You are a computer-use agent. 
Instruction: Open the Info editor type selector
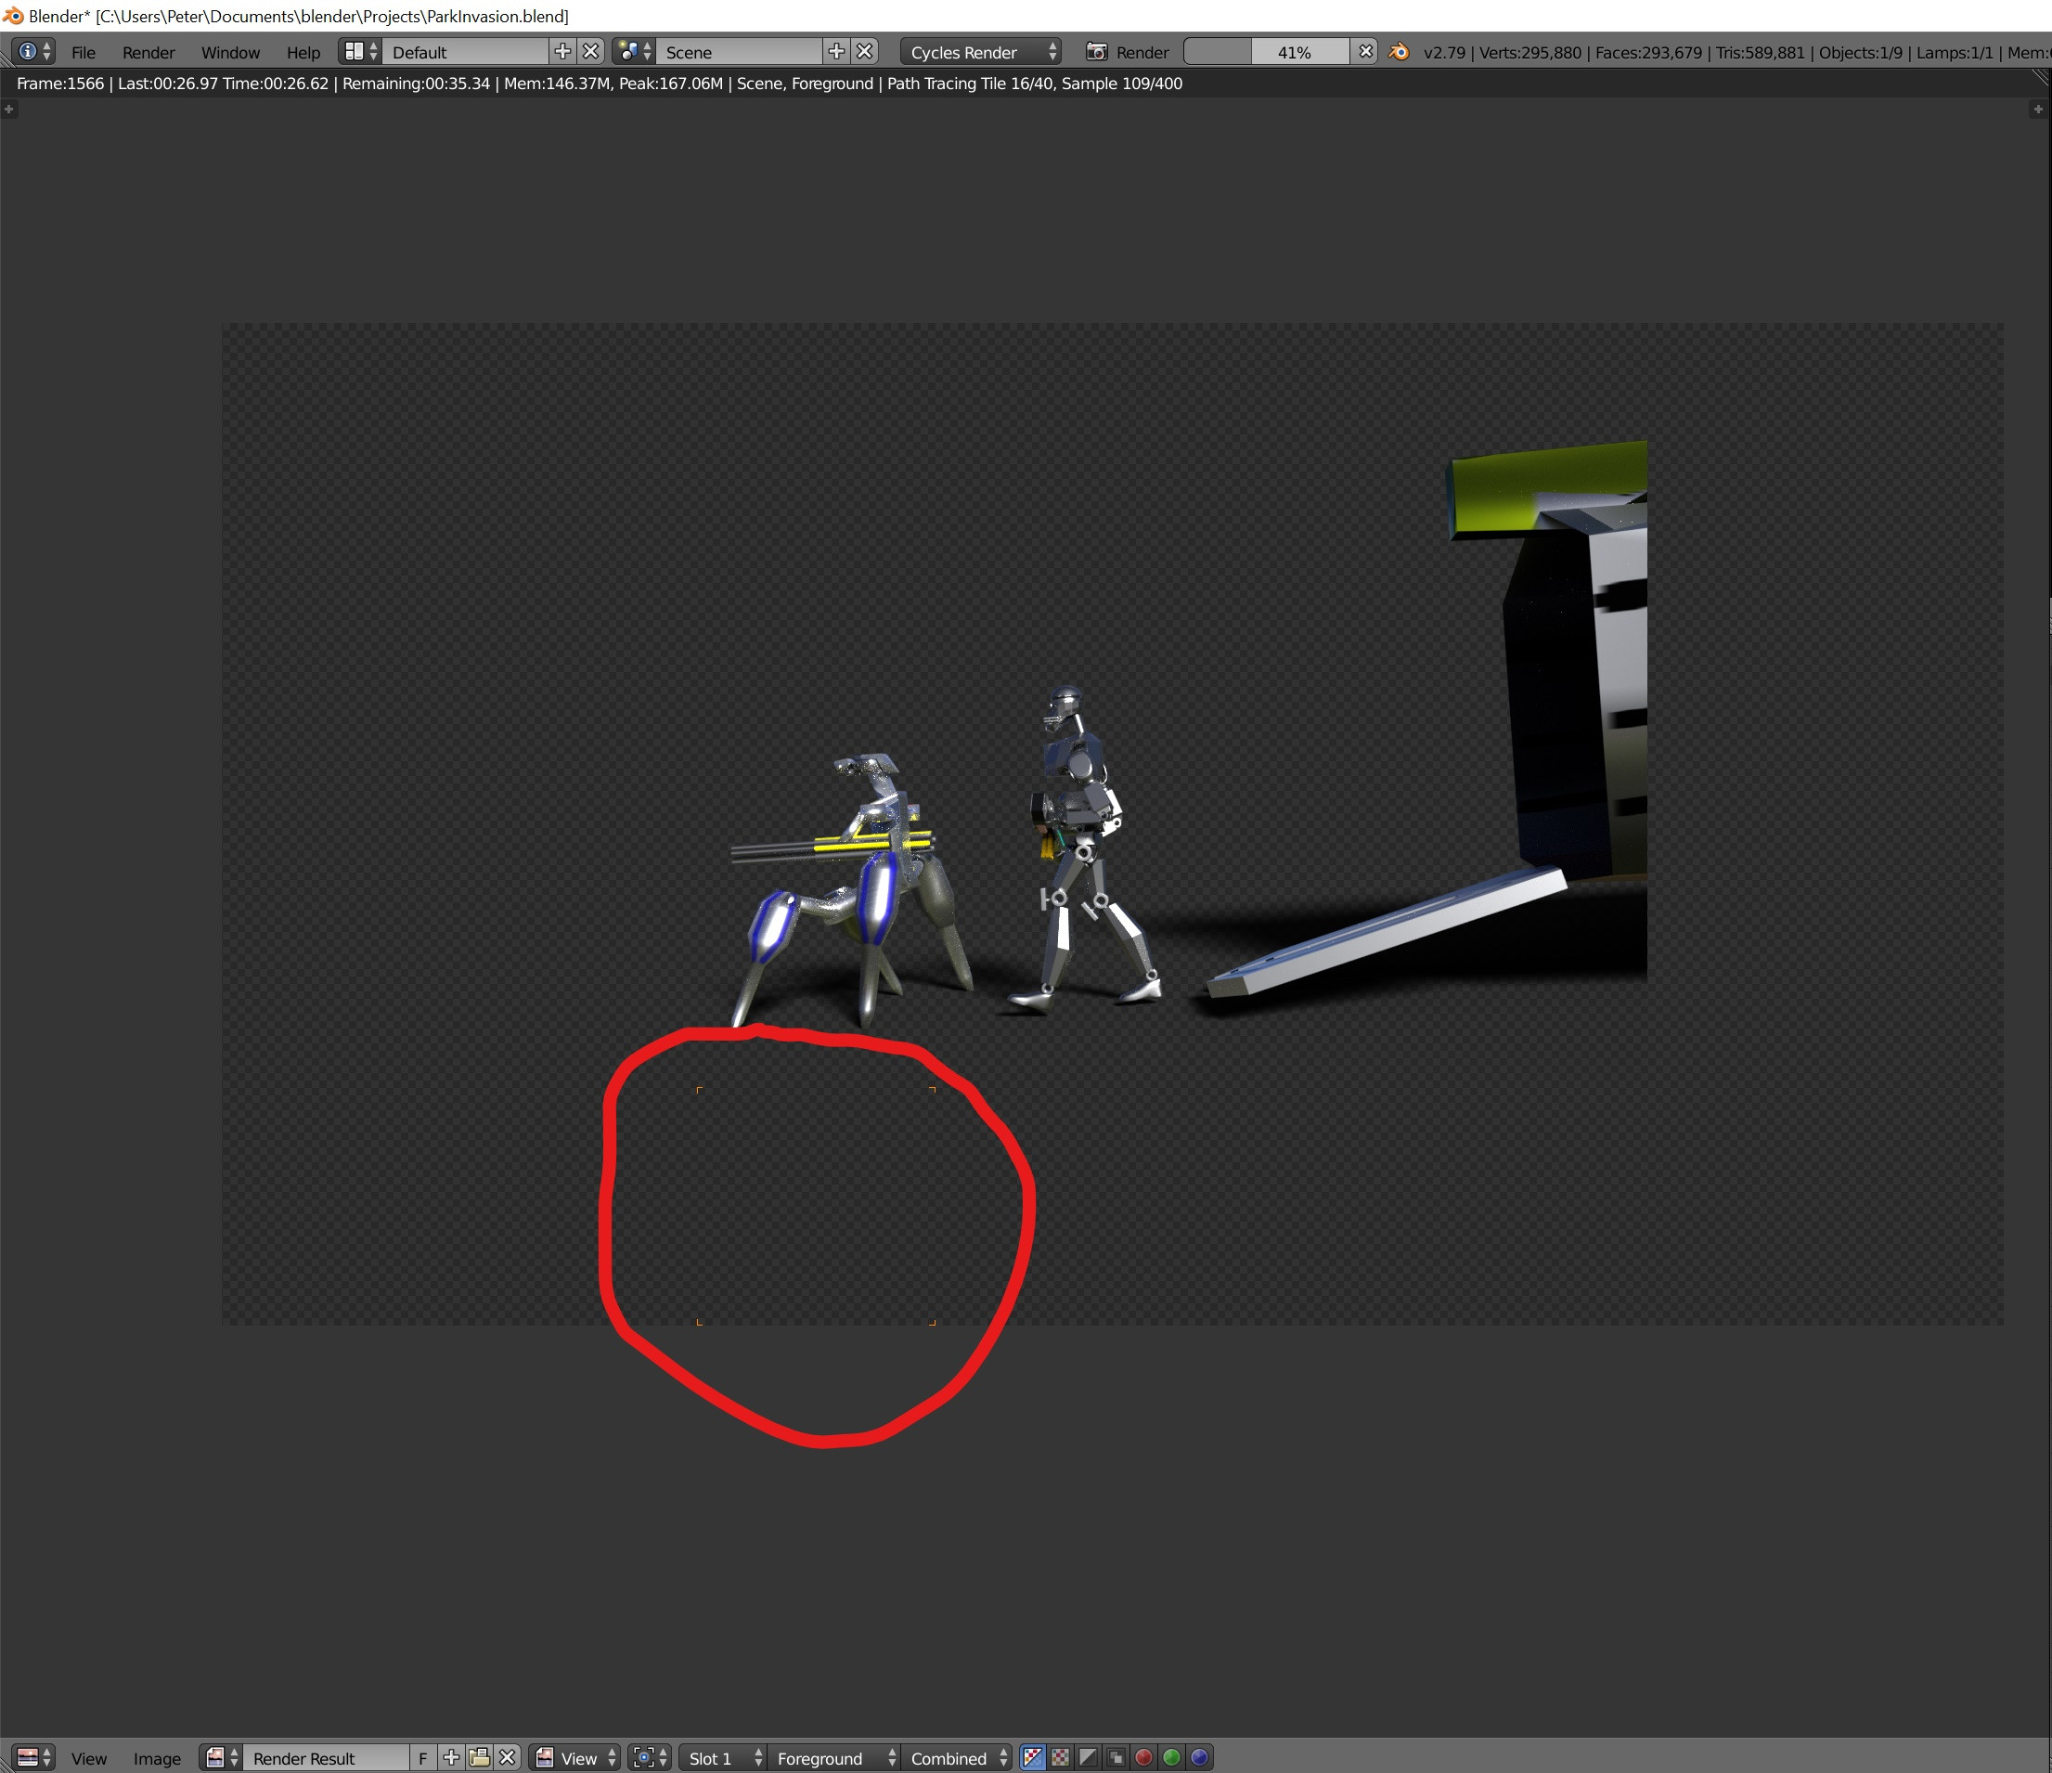(x=34, y=51)
